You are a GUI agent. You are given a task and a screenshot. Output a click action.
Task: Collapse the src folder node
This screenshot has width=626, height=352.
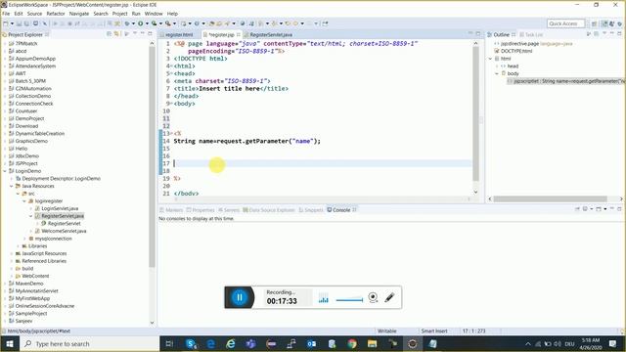pyautogui.click(x=18, y=194)
